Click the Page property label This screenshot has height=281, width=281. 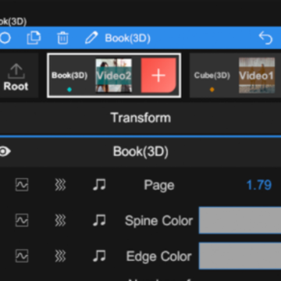click(x=159, y=186)
